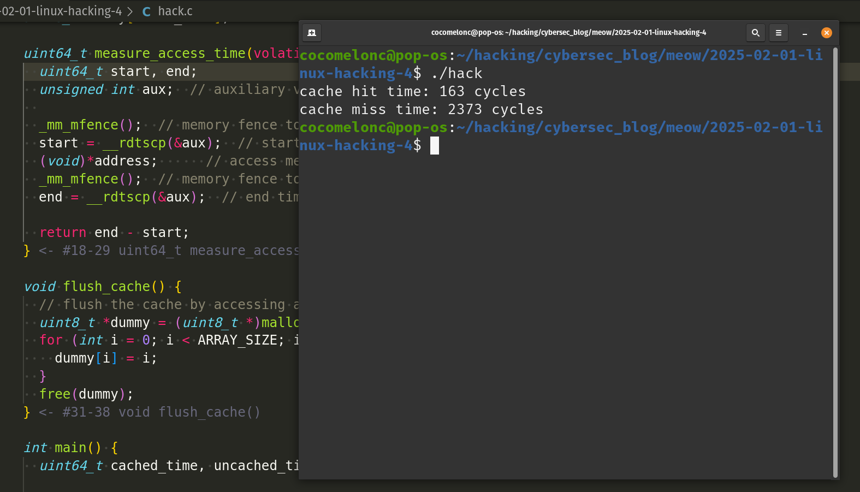The image size is (860, 492).
Task: Open the terminal search tool
Action: 756,33
